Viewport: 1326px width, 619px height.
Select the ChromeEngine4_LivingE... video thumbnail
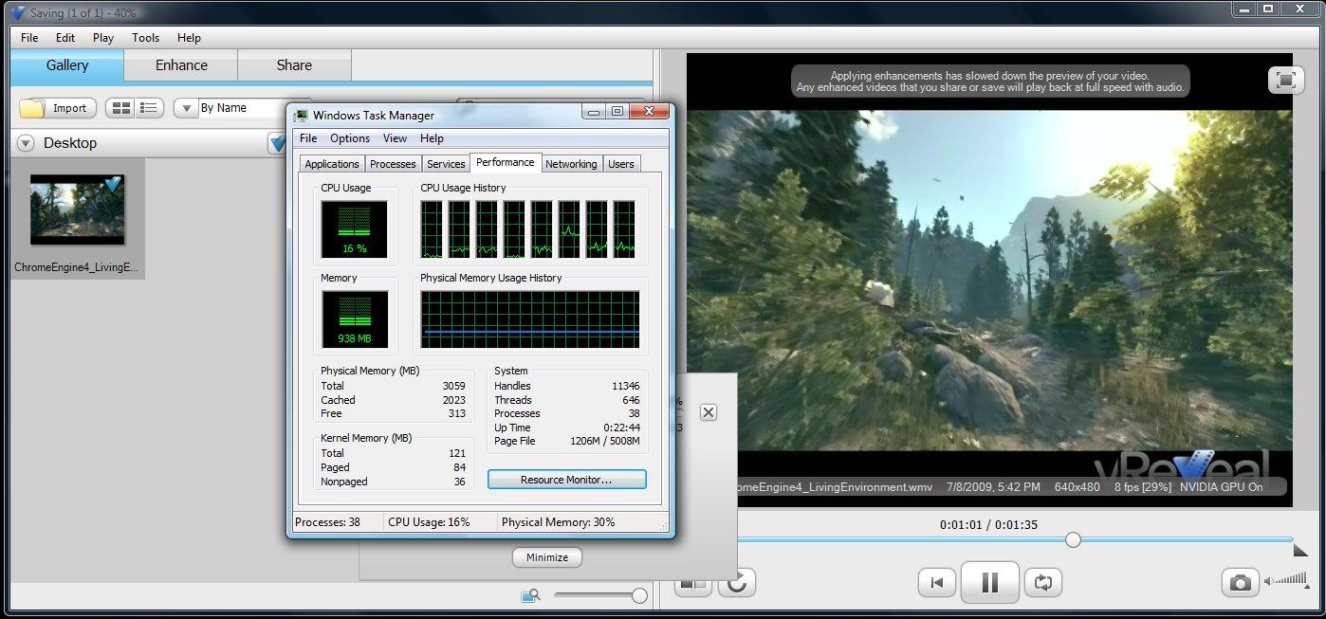point(77,218)
